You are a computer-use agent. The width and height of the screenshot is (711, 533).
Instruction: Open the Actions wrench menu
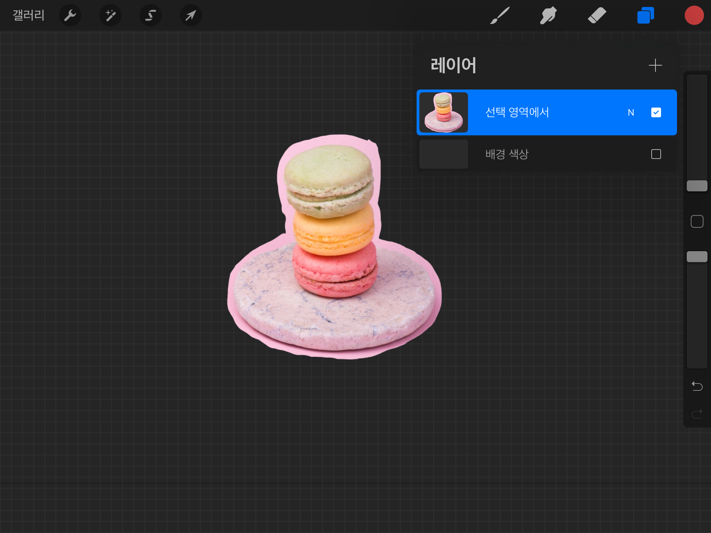tap(70, 16)
